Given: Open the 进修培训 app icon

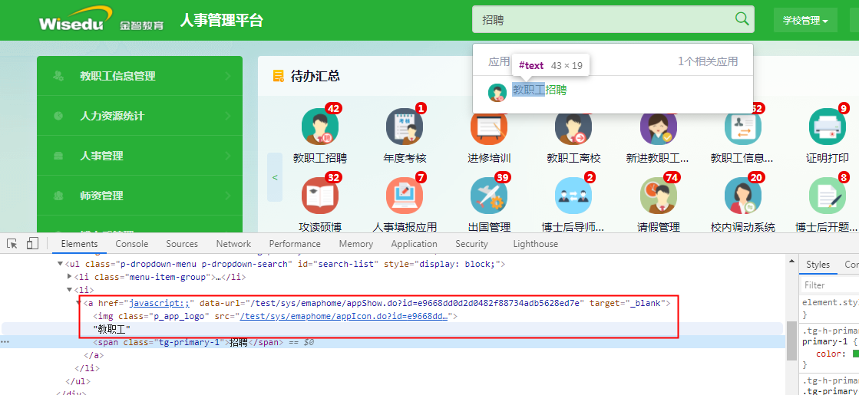Looking at the screenshot, I should pos(489,127).
